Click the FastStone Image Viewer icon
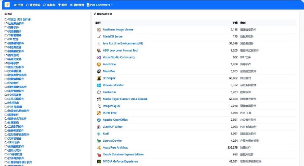The image size is (304, 166). (98, 30)
